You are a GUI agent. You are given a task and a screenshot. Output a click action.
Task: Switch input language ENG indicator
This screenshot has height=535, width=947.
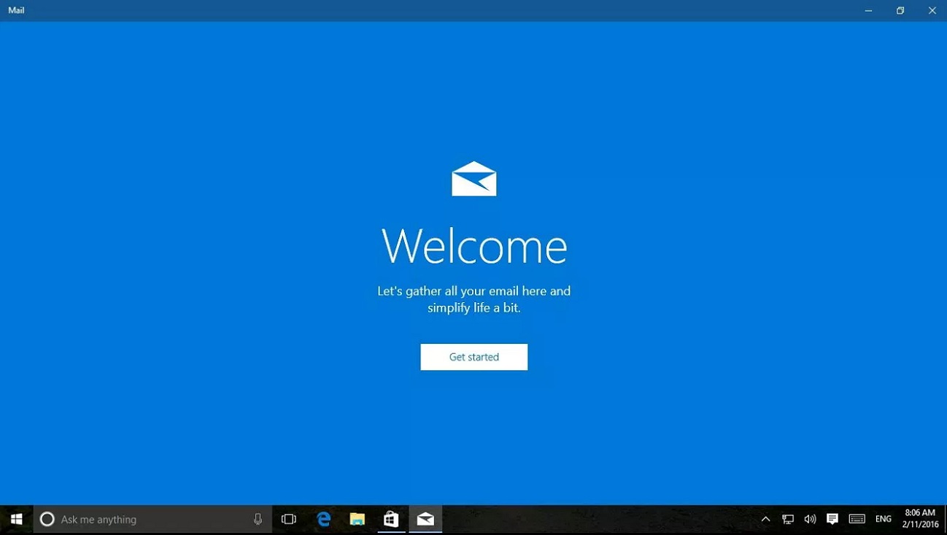click(884, 520)
